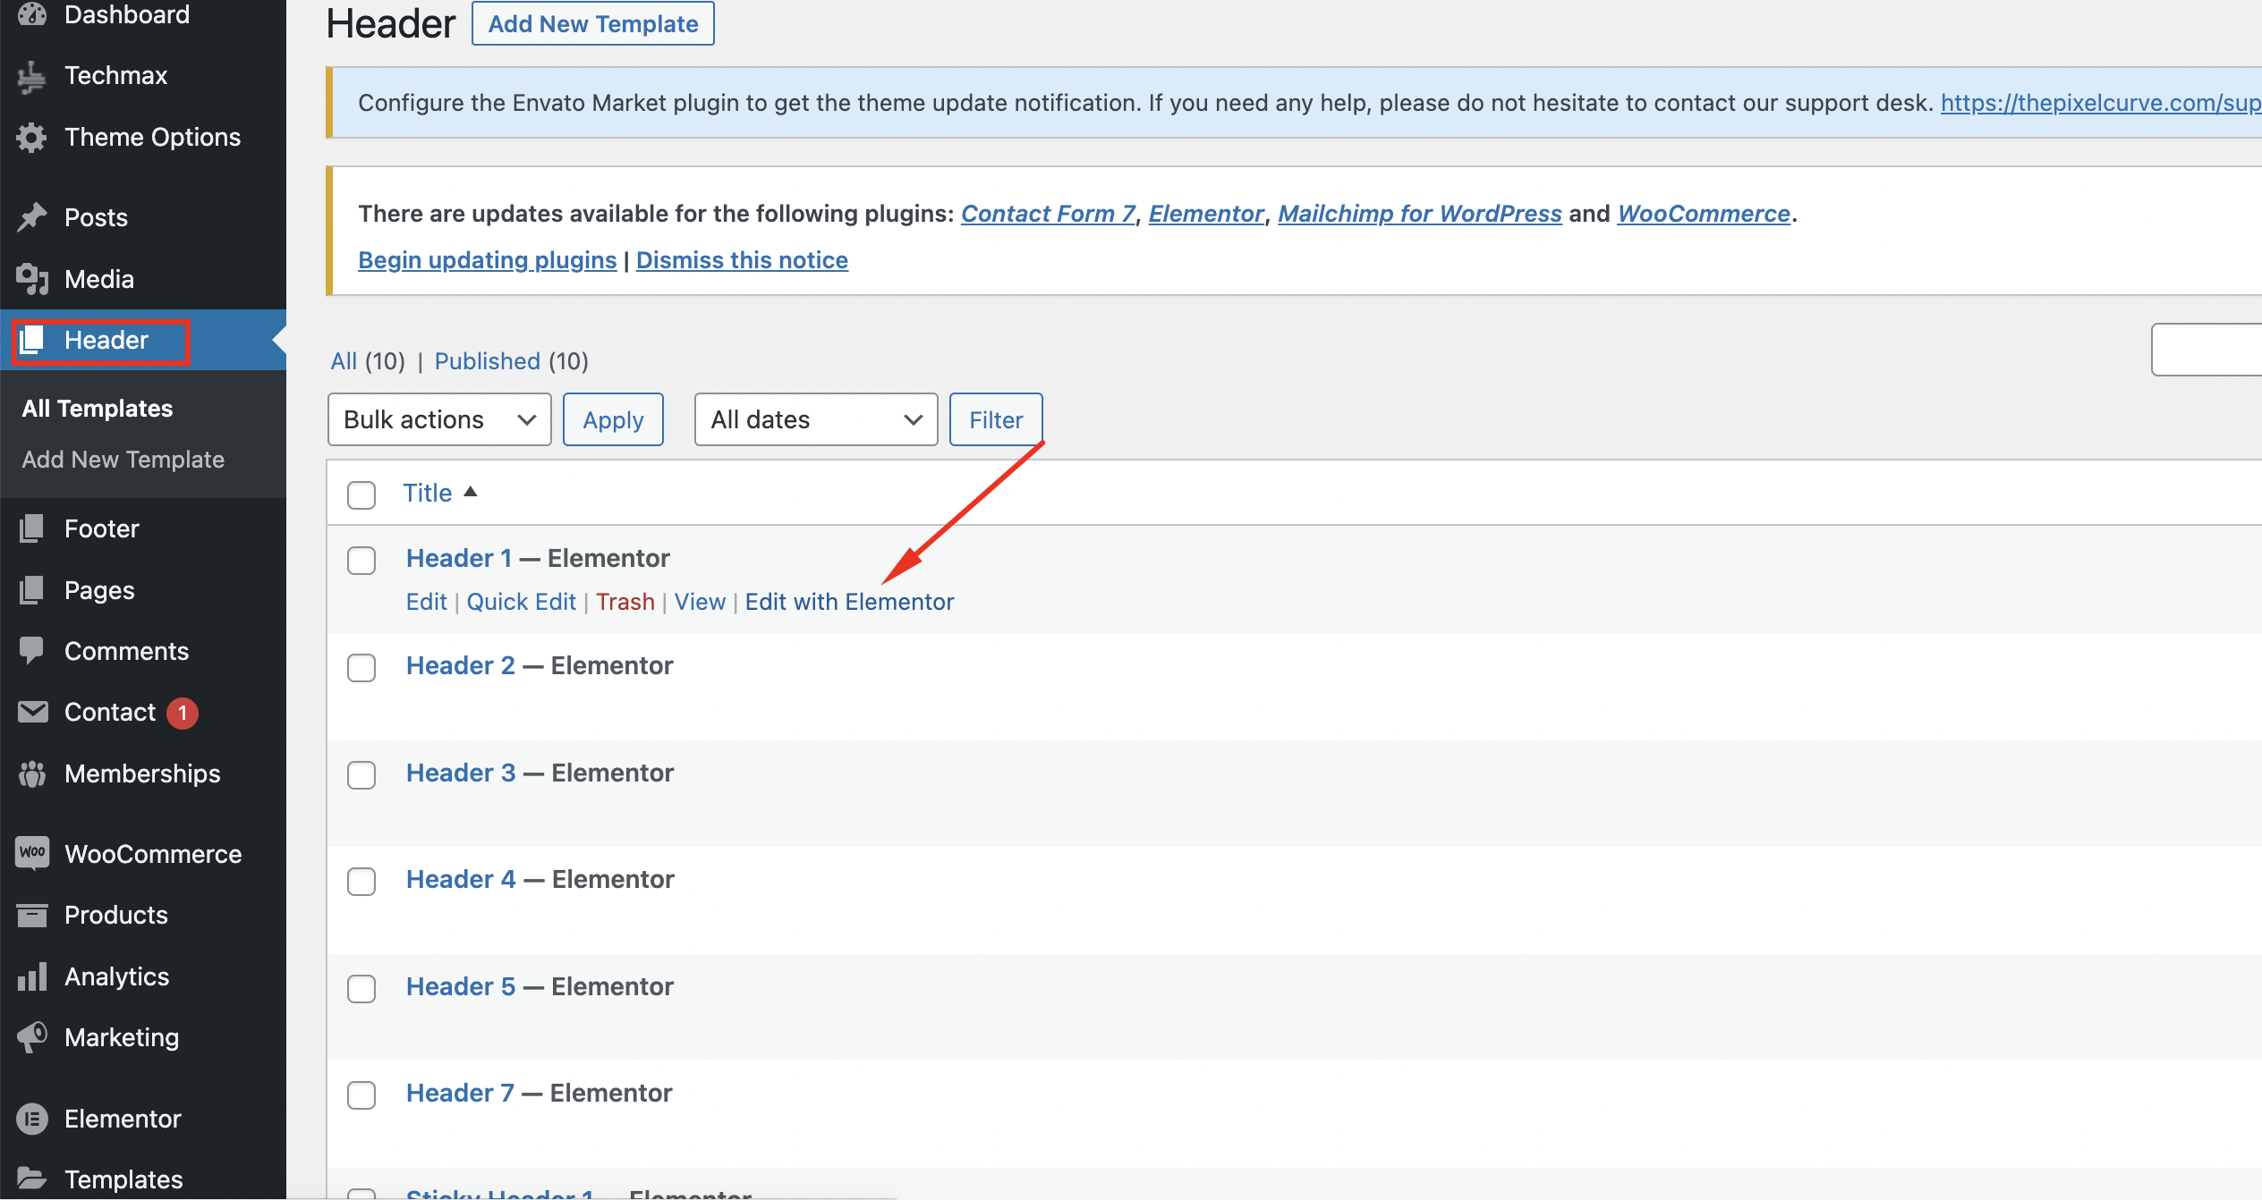The width and height of the screenshot is (2262, 1200).
Task: Open the Bulk actions dropdown
Action: 439,419
